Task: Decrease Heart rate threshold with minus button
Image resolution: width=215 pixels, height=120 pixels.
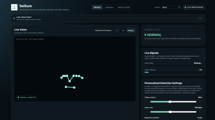Action: click(x=147, y=112)
